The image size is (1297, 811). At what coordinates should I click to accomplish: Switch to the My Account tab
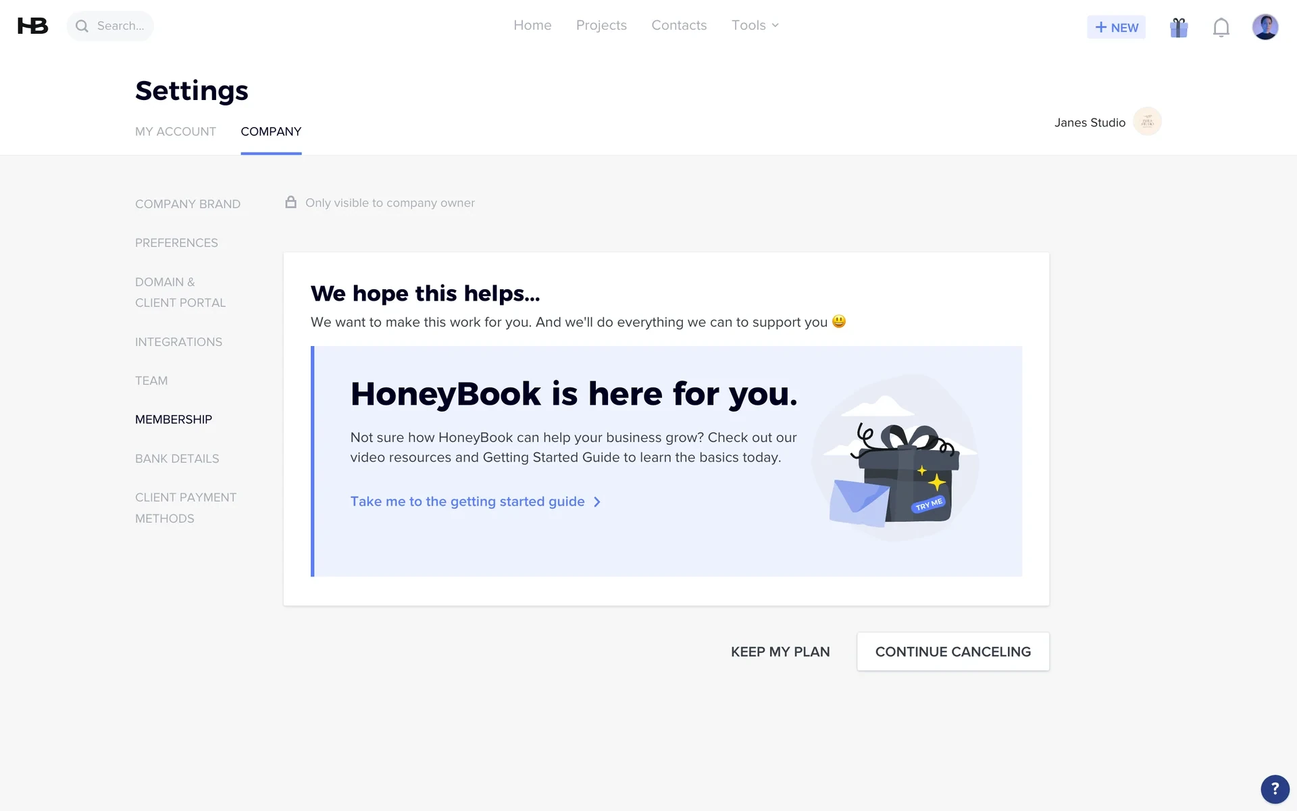176,132
